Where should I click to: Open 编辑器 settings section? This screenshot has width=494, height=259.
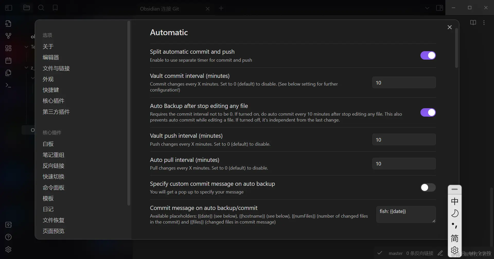point(51,57)
